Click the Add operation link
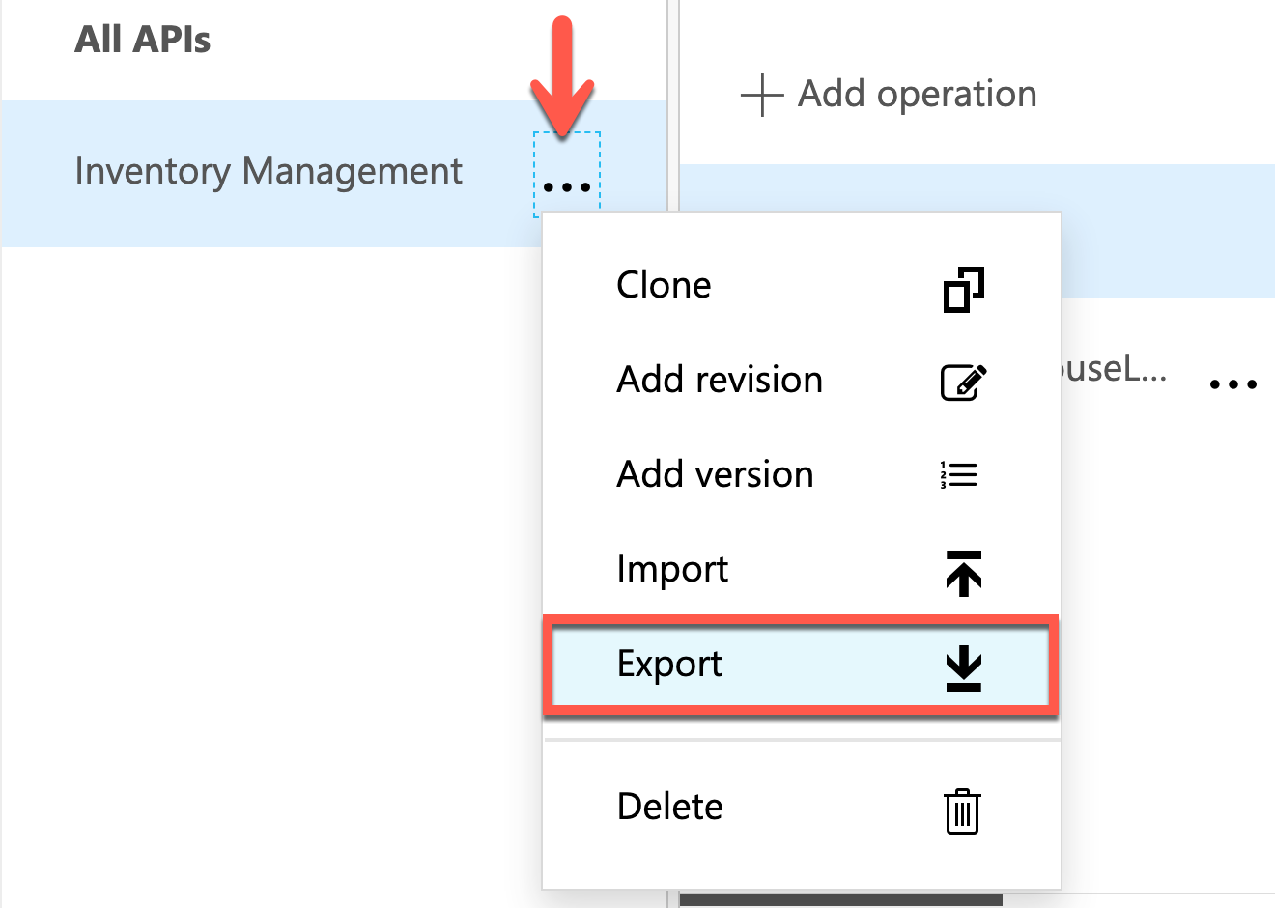This screenshot has width=1275, height=908. tap(889, 95)
